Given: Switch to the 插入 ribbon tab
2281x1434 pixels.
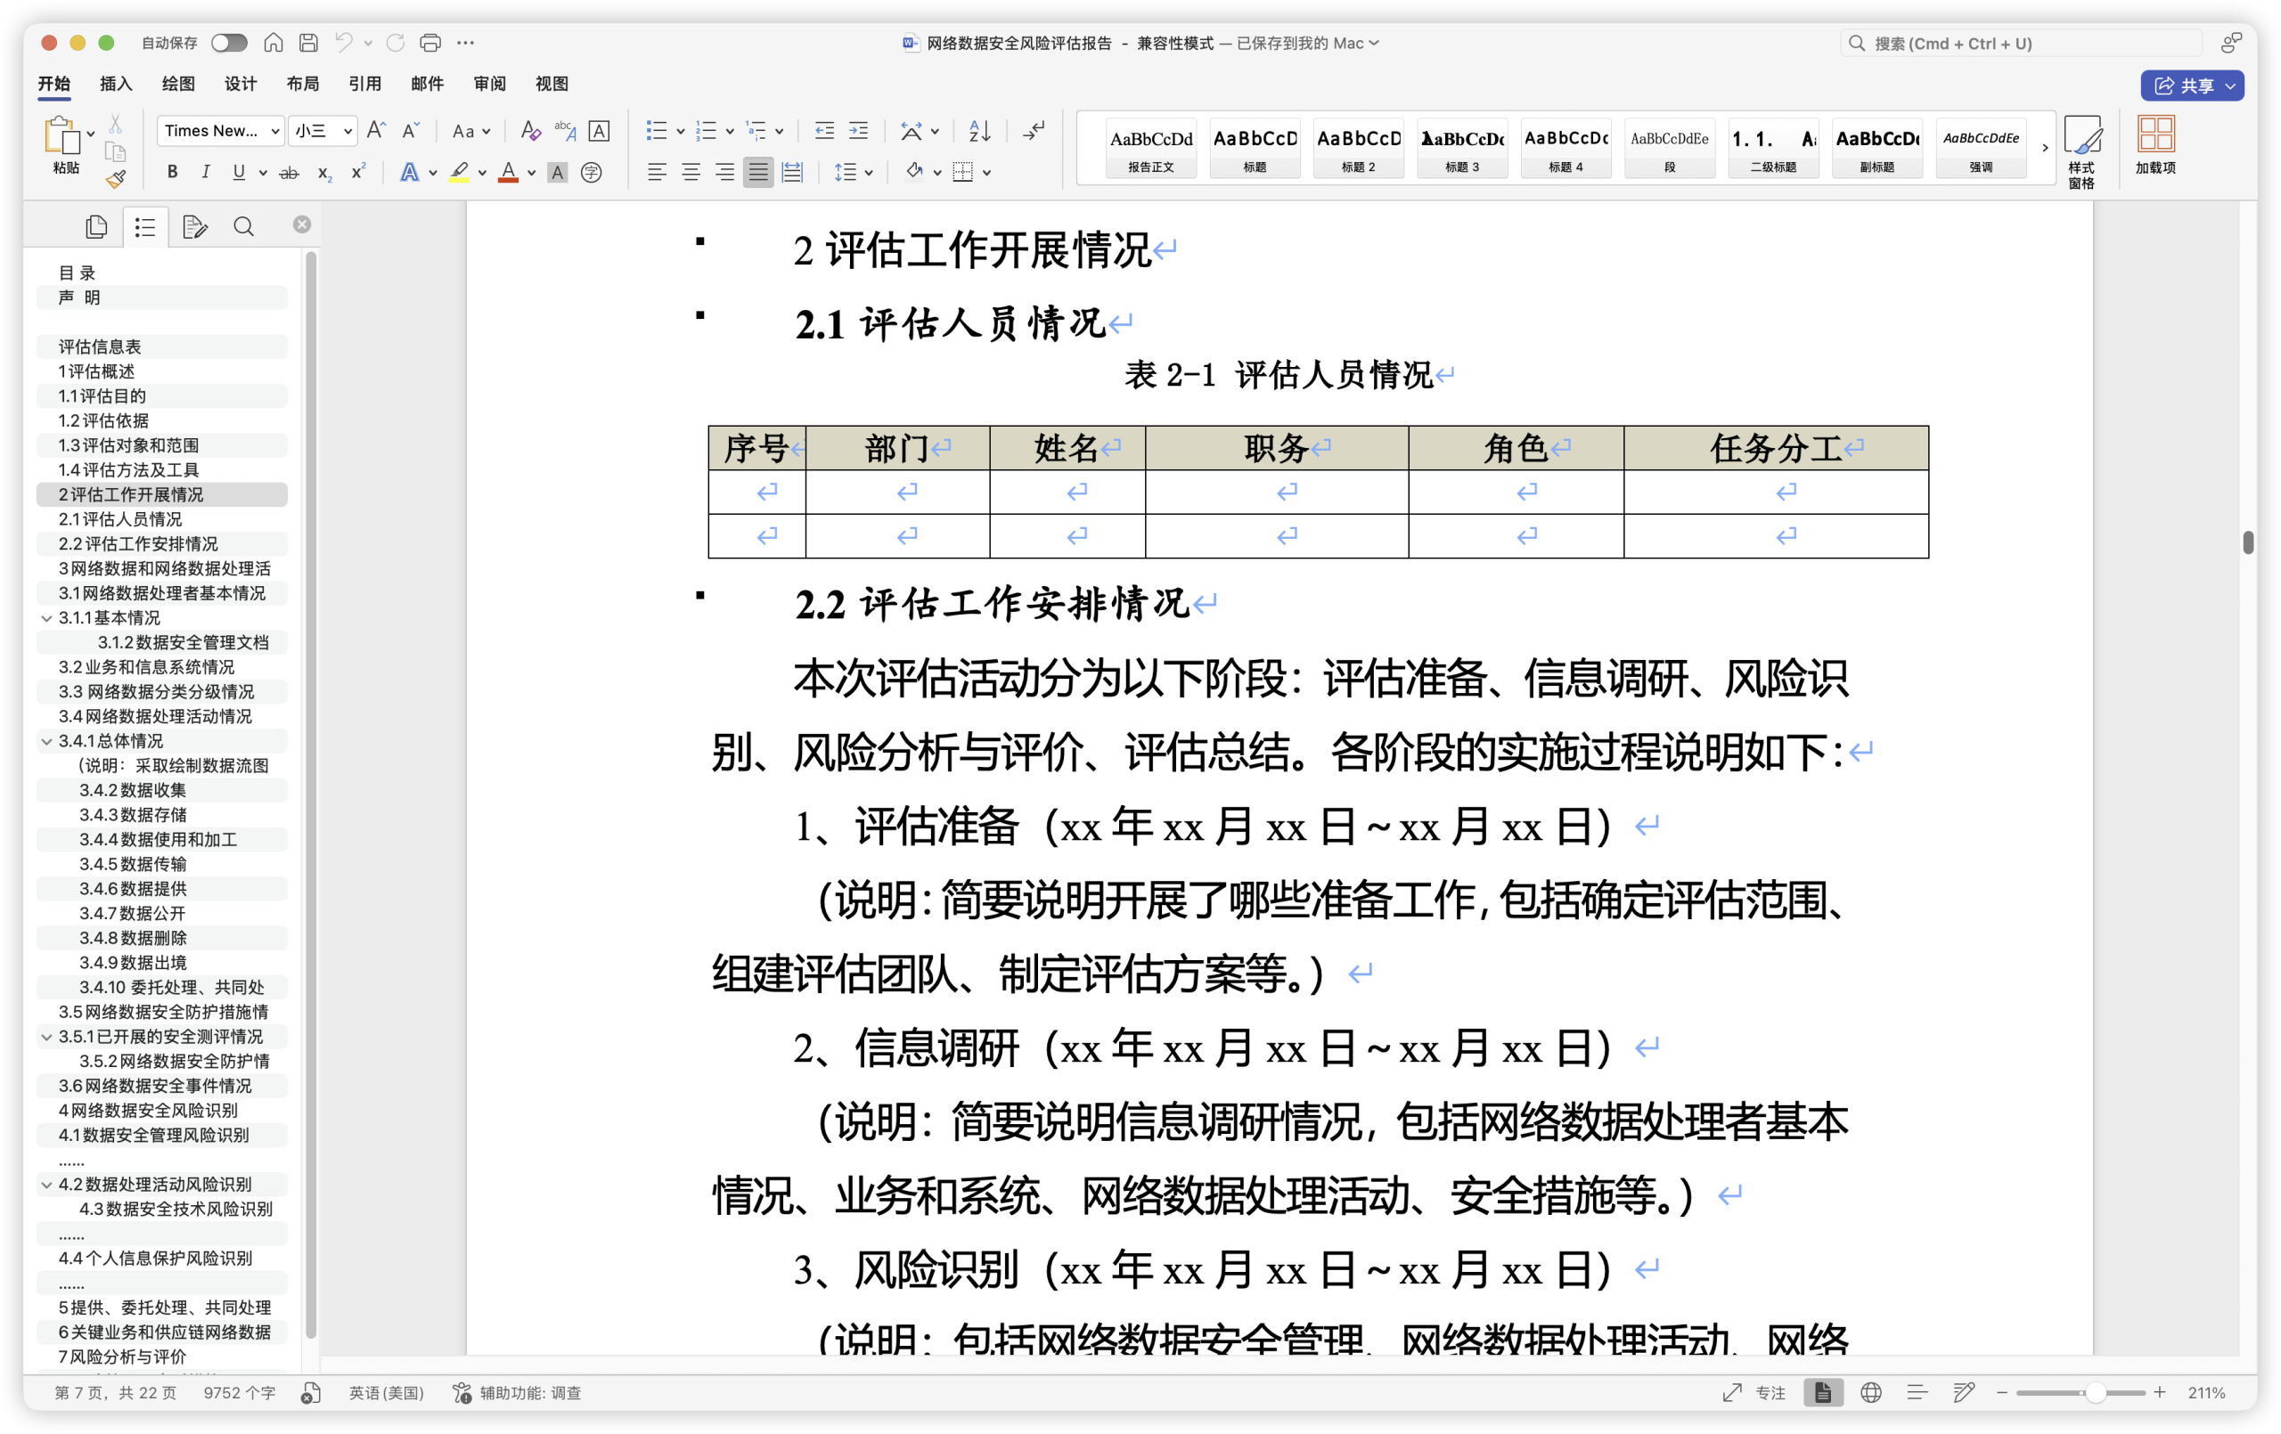Looking at the screenshot, I should [115, 84].
